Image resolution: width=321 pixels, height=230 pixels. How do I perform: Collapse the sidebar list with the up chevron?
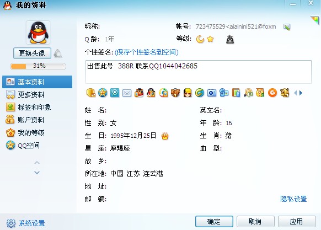[37, 163]
